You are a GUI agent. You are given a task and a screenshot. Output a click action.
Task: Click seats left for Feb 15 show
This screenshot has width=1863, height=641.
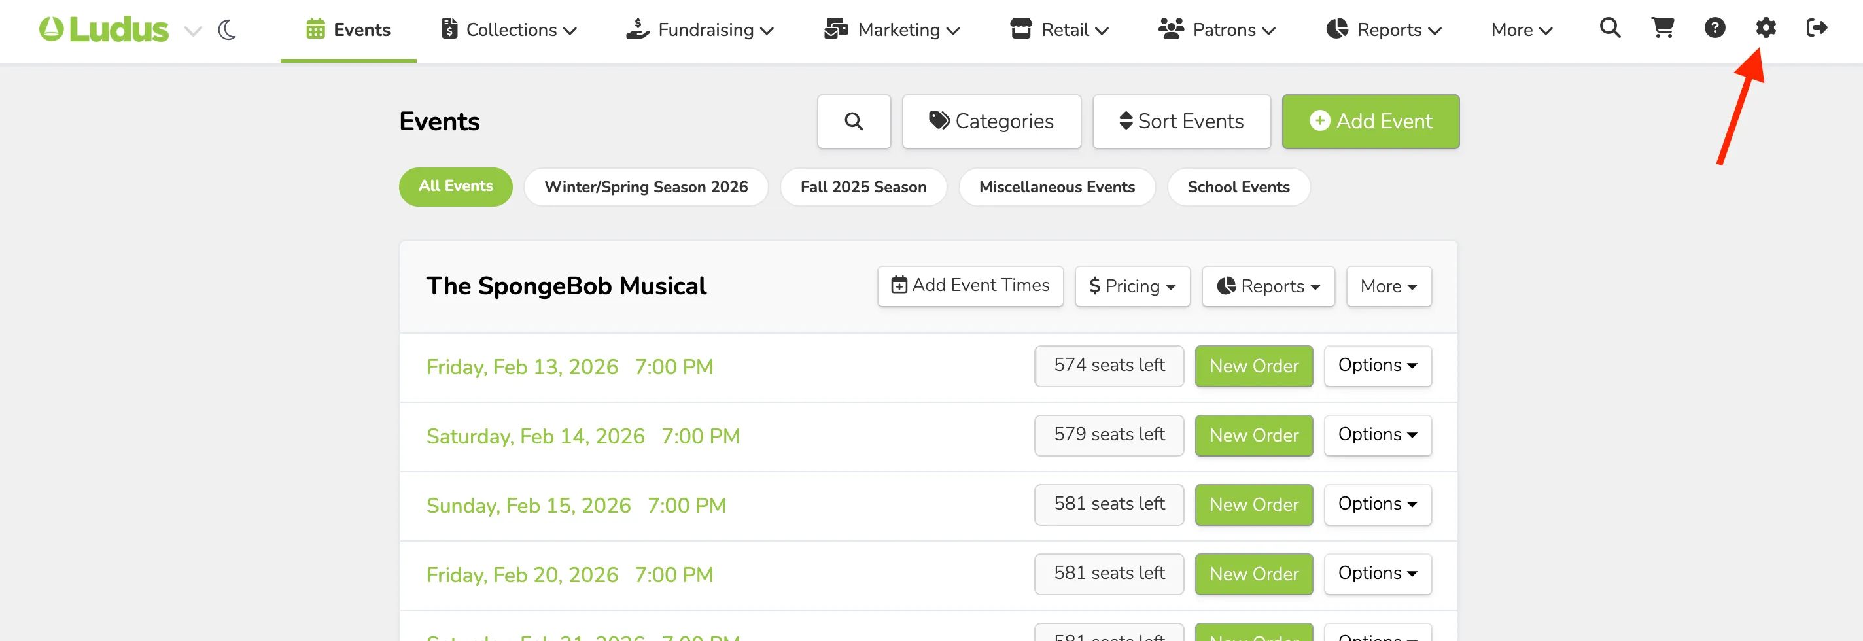[x=1109, y=505]
